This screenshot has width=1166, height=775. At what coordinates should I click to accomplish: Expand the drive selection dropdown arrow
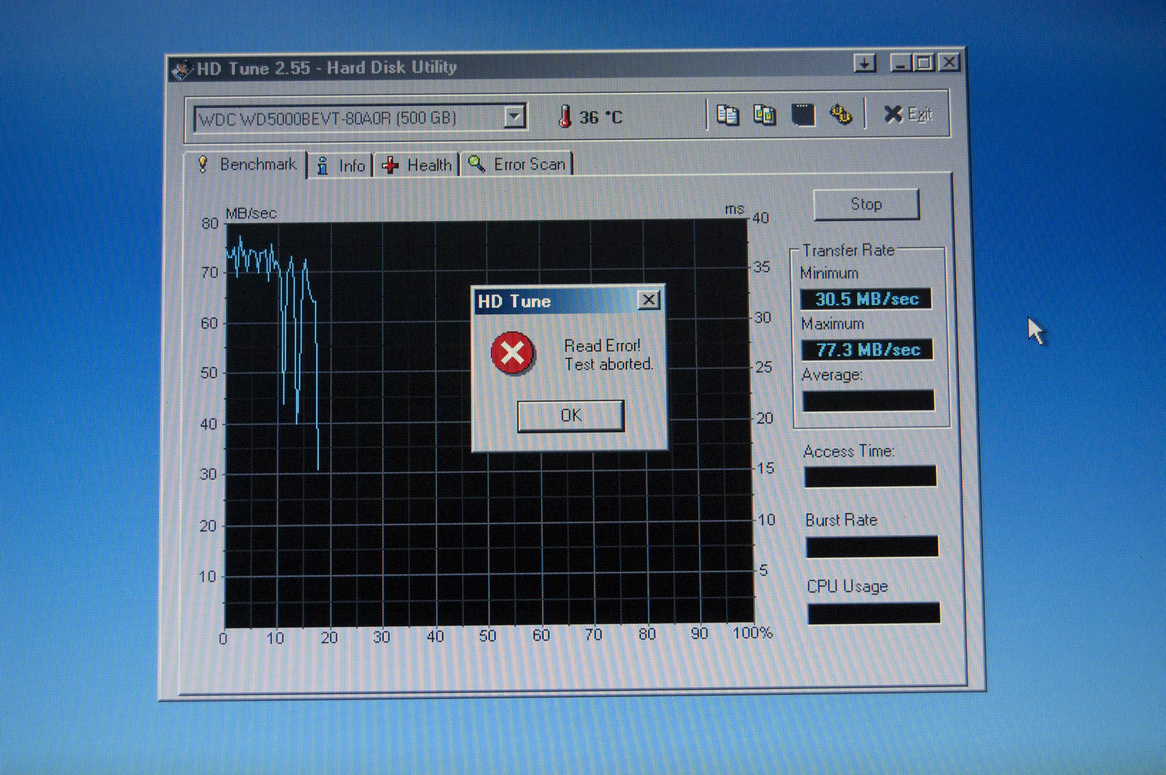[x=514, y=117]
